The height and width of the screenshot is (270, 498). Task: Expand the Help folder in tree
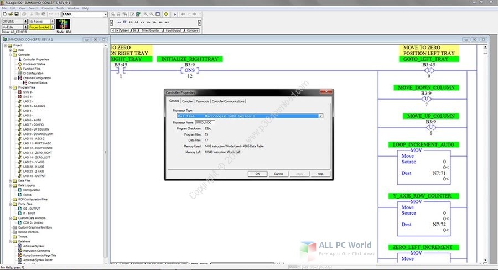coord(10,50)
